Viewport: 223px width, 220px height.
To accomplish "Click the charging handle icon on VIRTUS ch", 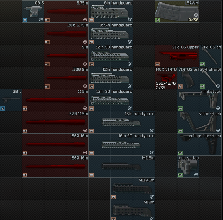I will [202, 64].
